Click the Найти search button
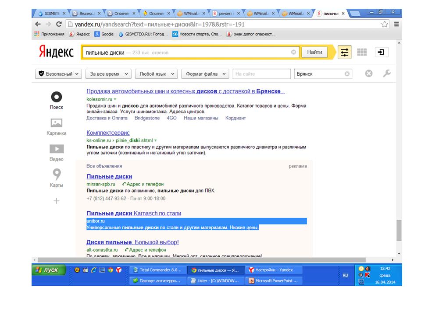The width and height of the screenshot is (421, 315). tap(314, 52)
